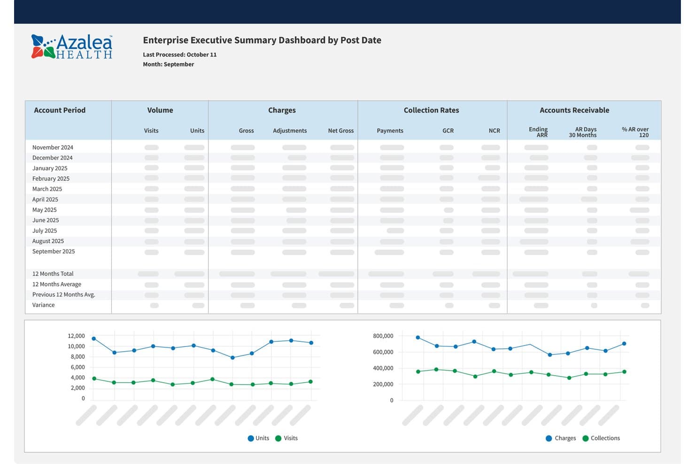Click the Visits column header
The width and height of the screenshot is (695, 464).
pos(151,131)
